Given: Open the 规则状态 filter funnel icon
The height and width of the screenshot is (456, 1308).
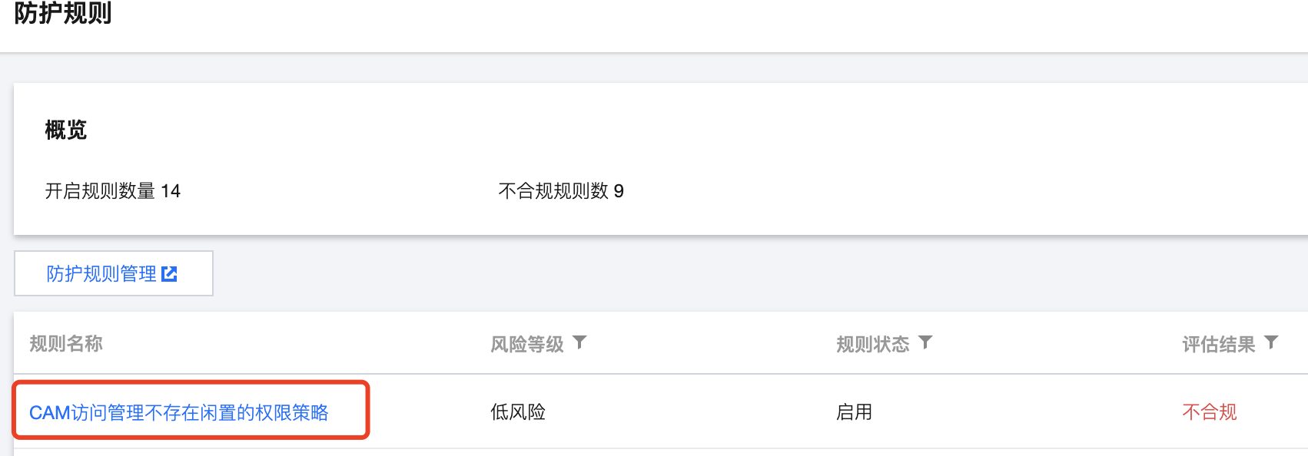Looking at the screenshot, I should 925,342.
